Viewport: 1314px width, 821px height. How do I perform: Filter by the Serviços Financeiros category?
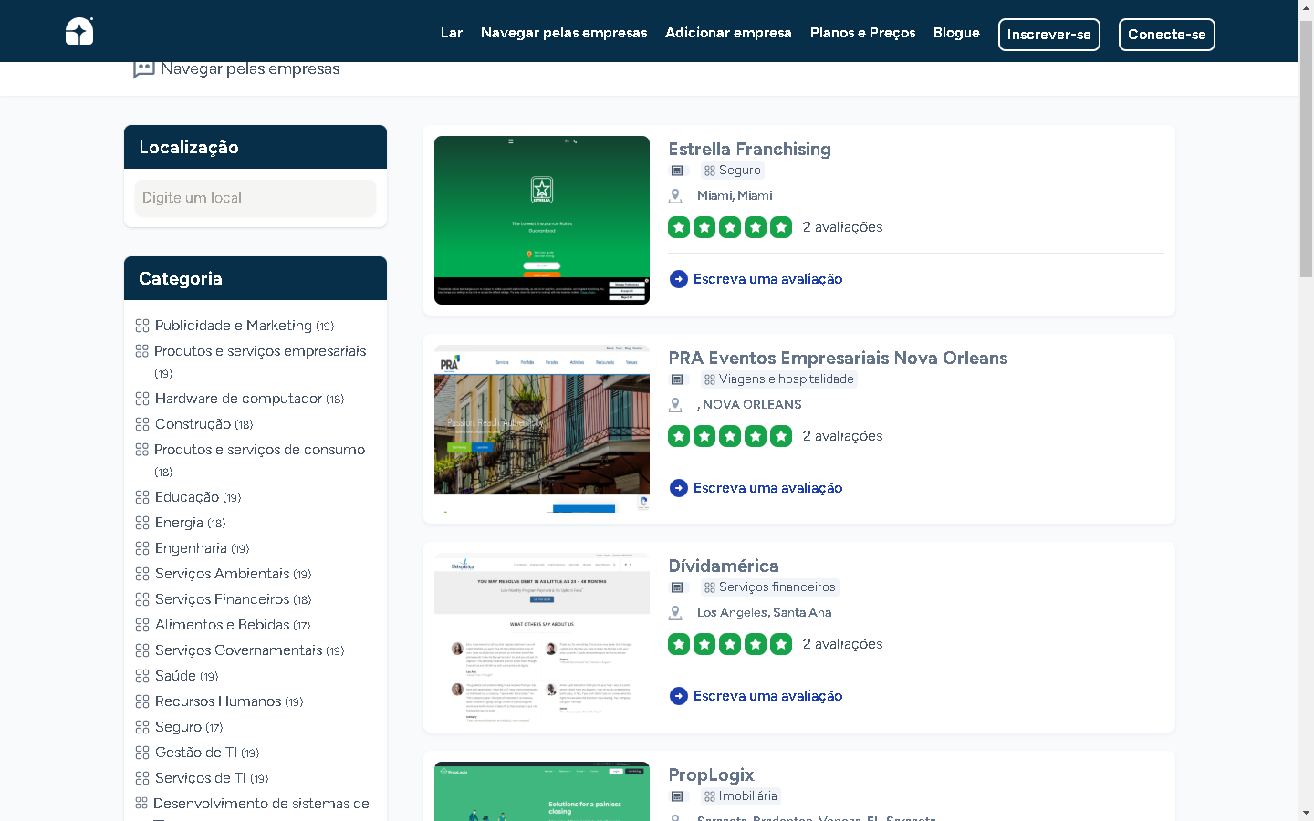(222, 599)
